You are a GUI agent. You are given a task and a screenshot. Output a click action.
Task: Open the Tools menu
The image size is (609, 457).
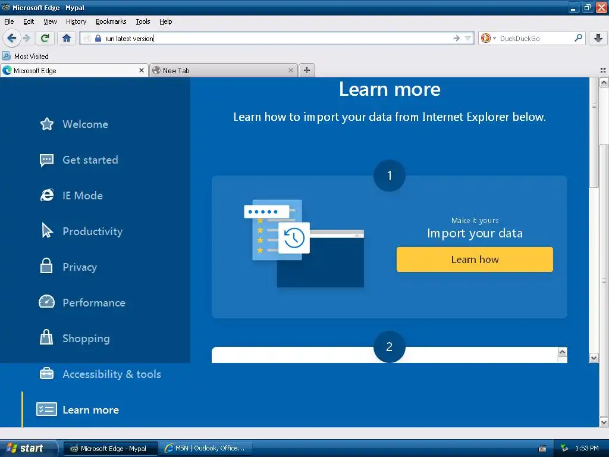point(143,21)
